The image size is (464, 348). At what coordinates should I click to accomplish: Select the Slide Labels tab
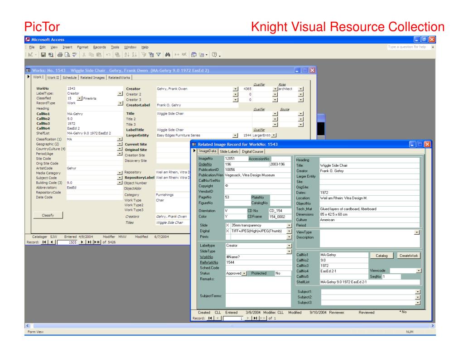(229, 151)
